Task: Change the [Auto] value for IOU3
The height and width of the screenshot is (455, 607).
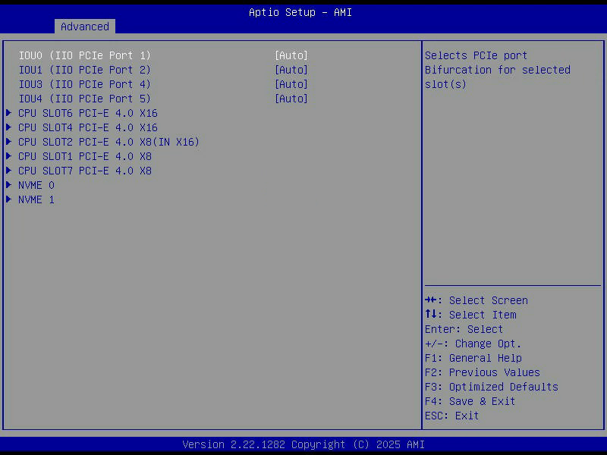Action: click(291, 84)
